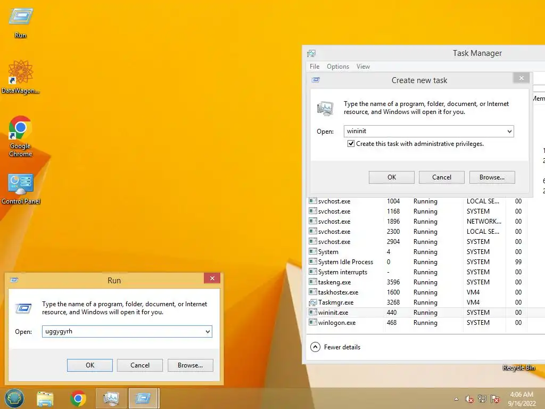Click Browse in Create new task dialog
Viewport: 545px width, 409px height.
point(492,177)
